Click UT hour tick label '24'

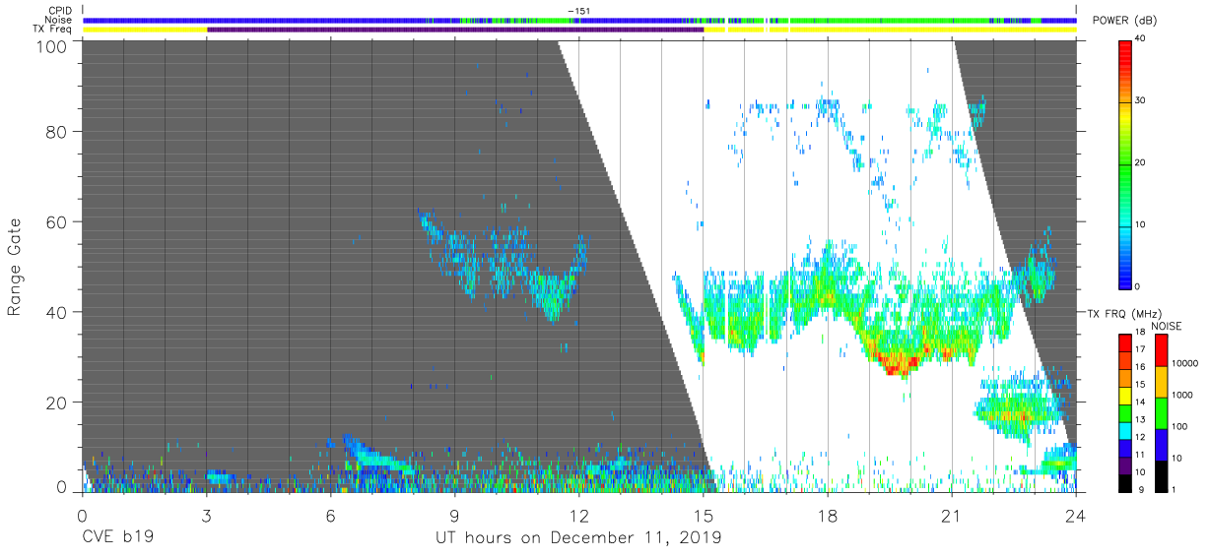click(x=1076, y=515)
